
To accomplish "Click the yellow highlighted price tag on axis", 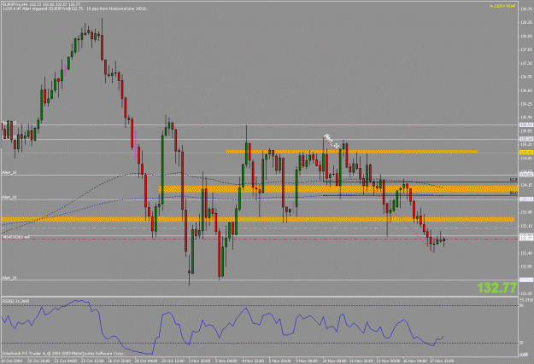I will 526,153.
